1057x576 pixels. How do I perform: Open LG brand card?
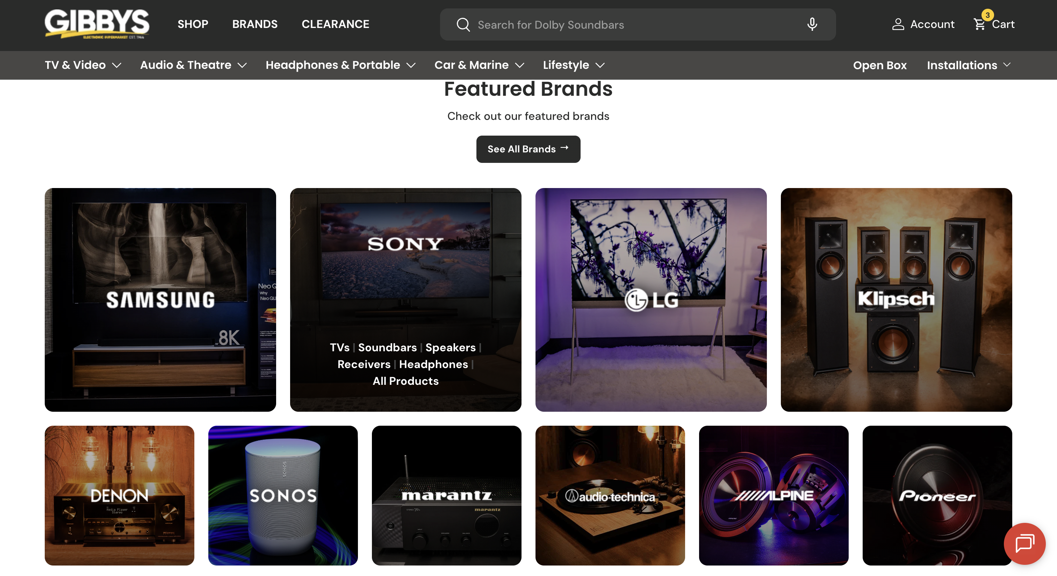coord(651,300)
